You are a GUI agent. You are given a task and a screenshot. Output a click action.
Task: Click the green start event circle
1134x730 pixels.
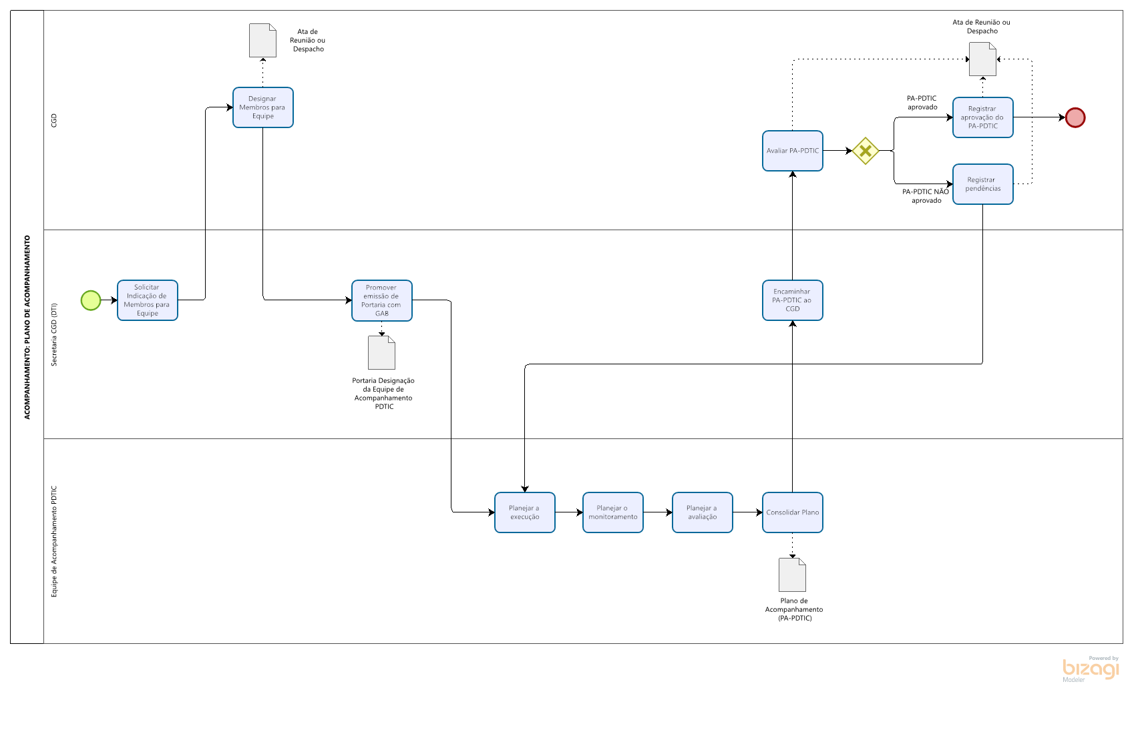pyautogui.click(x=91, y=300)
